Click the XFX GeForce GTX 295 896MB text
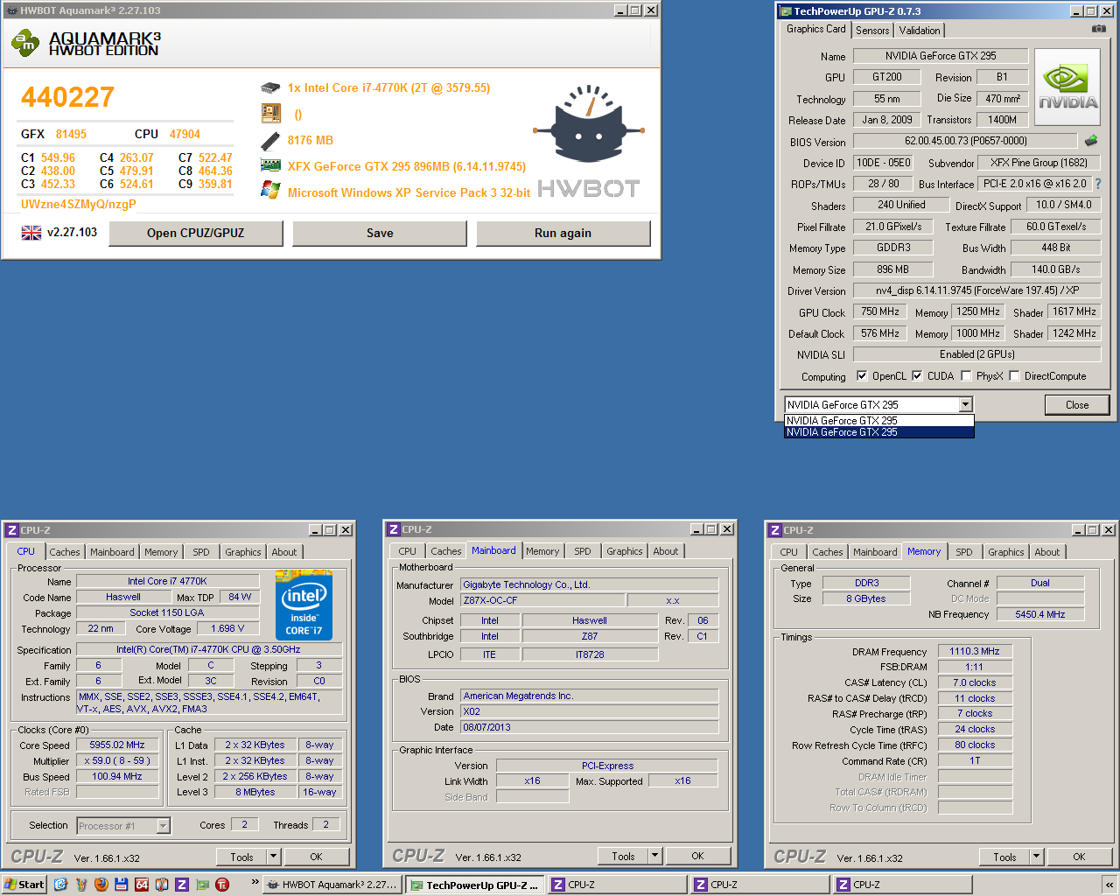1120x896 pixels. (x=407, y=166)
